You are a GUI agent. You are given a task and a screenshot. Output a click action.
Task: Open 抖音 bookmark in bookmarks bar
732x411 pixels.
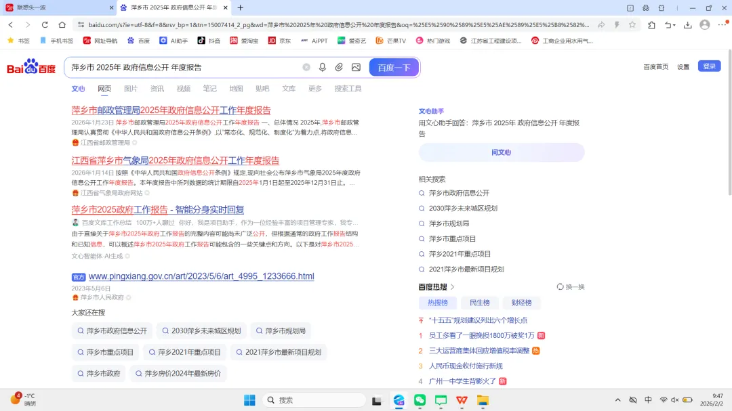coord(209,41)
